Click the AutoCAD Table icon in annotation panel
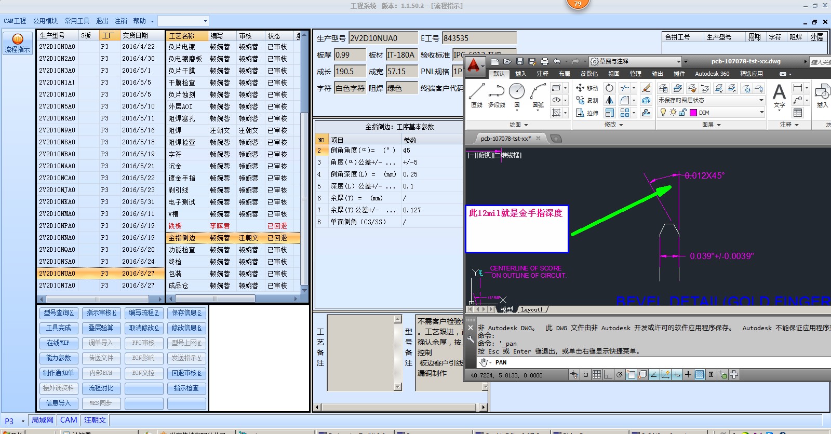This screenshot has height=434, width=831. (797, 113)
